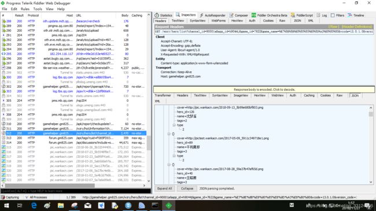Click the Raw link in Request Headers
Viewport: 376px width, 211px height.
tap(334, 27)
